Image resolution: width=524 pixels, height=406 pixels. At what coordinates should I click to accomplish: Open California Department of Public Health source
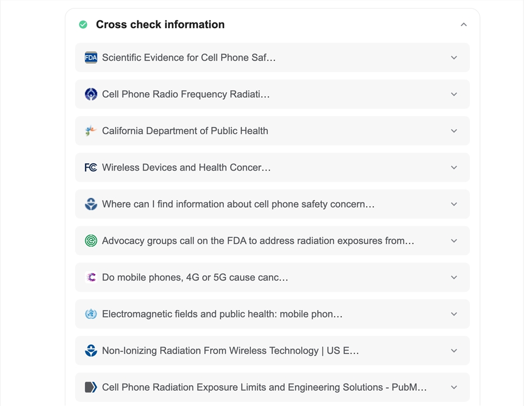pos(272,131)
